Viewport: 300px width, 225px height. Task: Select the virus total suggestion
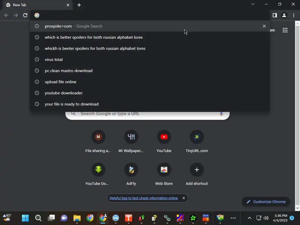[x=150, y=59]
